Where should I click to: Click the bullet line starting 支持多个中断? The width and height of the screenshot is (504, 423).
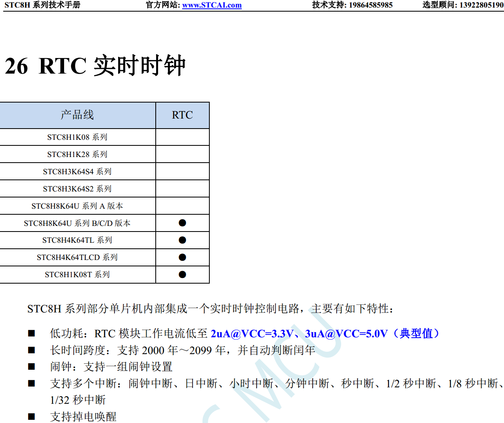pyautogui.click(x=277, y=384)
